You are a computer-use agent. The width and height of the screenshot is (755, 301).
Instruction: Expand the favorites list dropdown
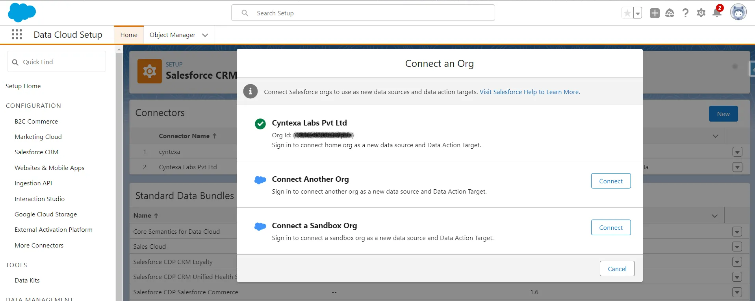click(x=637, y=13)
